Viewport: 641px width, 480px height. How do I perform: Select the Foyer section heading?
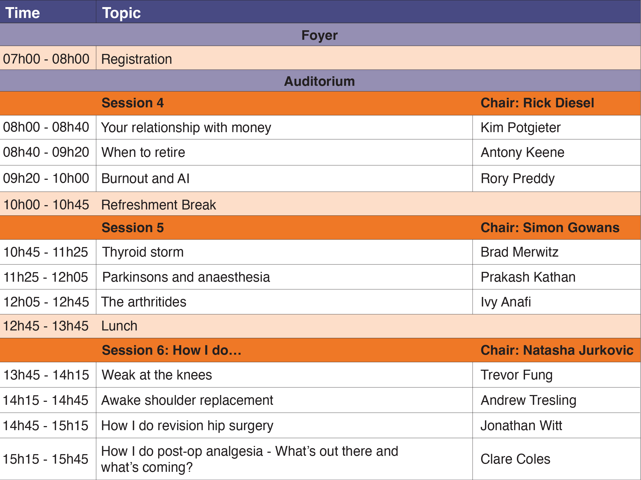tap(319, 35)
